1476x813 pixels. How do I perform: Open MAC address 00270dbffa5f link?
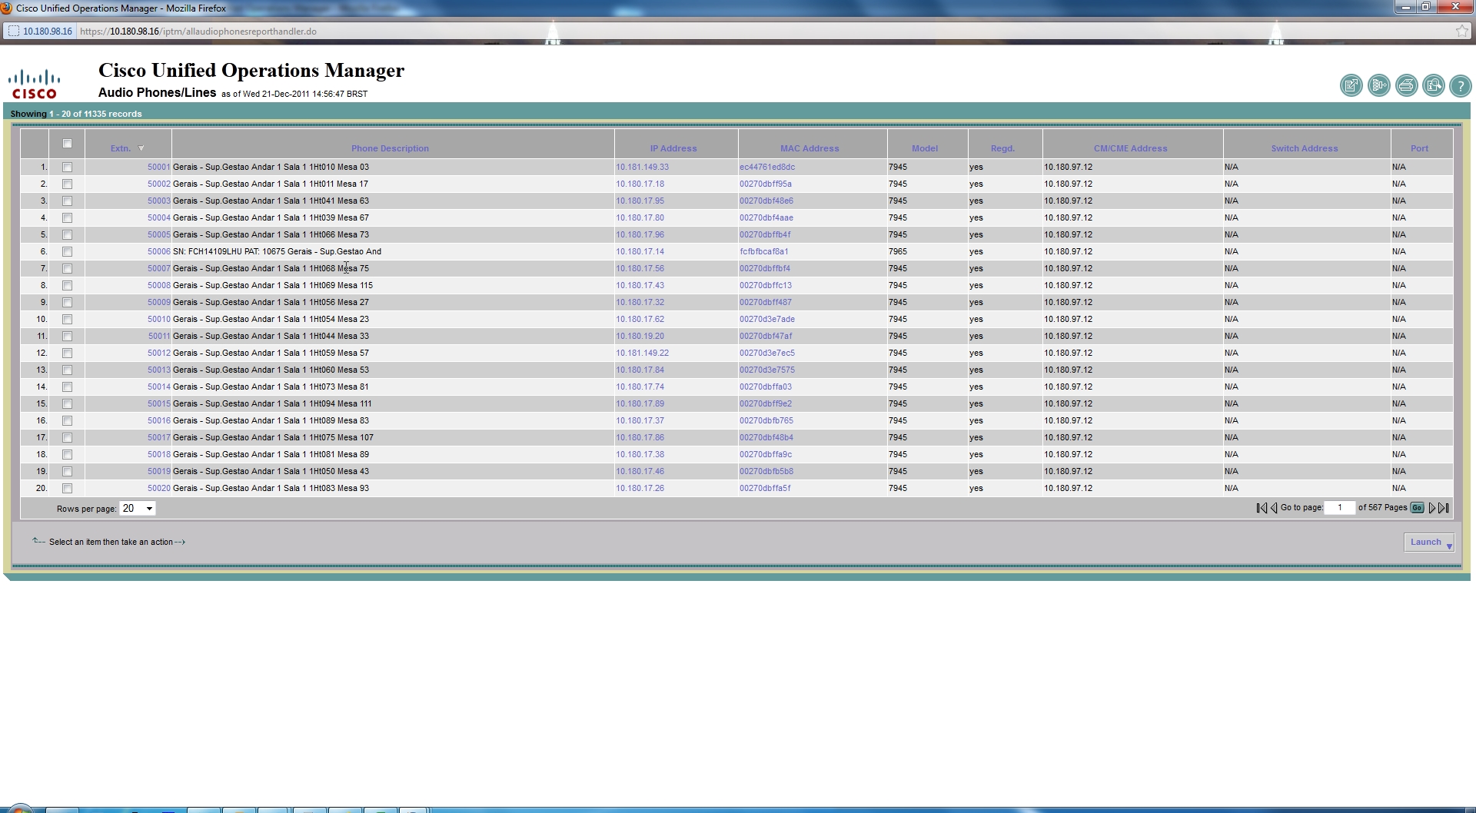(x=765, y=488)
